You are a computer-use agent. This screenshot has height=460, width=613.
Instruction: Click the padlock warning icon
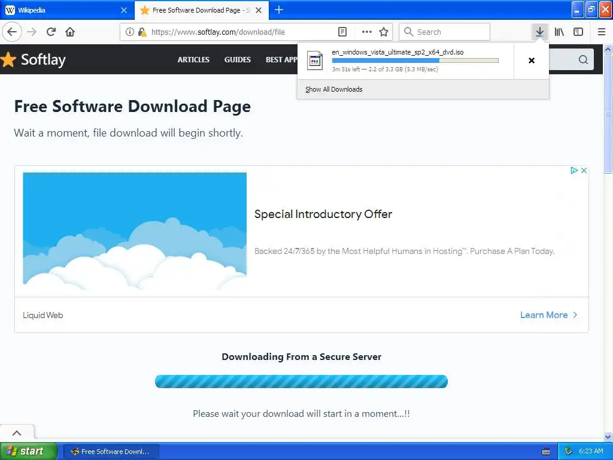tap(142, 32)
